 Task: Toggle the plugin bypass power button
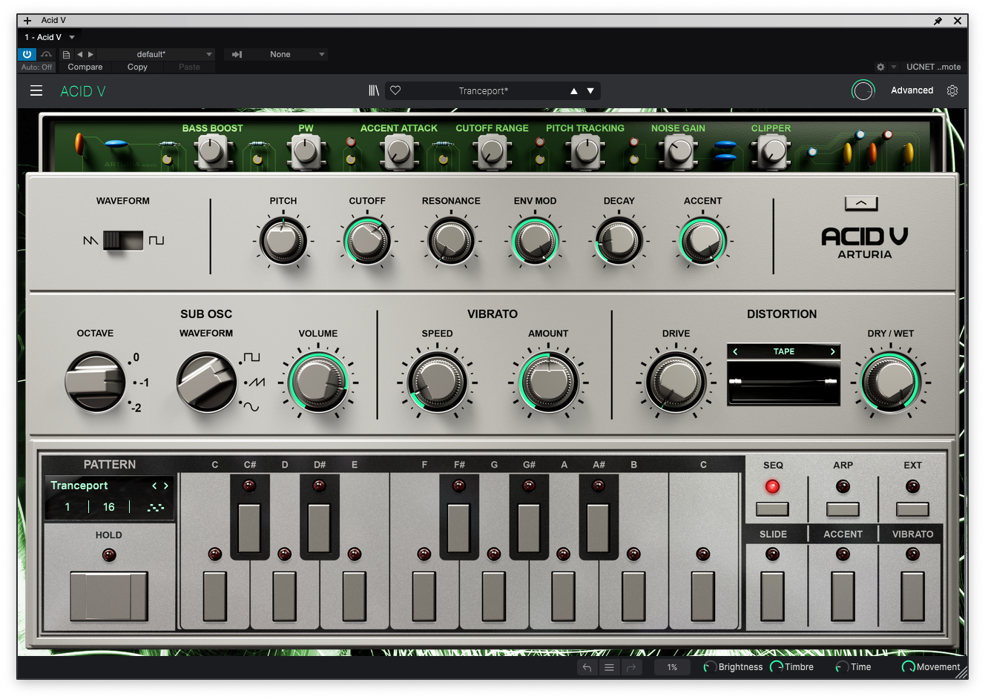(x=27, y=54)
